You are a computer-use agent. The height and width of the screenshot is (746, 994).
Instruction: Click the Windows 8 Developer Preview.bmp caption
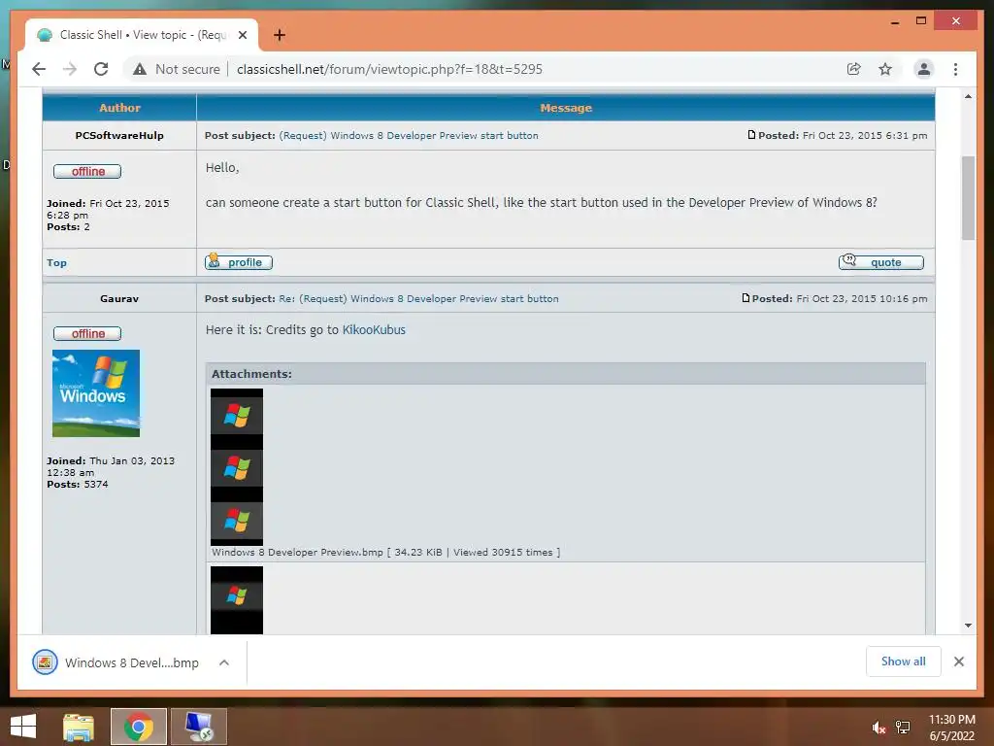tap(297, 552)
